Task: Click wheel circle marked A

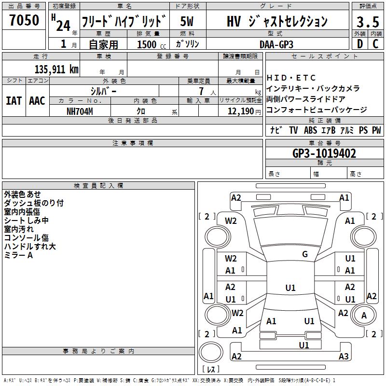Action: click(x=364, y=315)
